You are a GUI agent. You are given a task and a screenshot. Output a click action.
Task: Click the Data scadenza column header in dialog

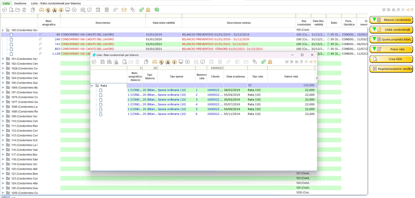click(235, 76)
